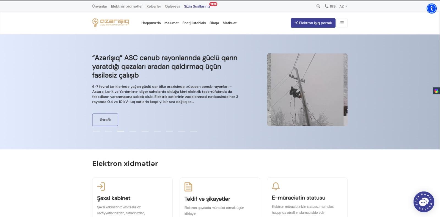The width and height of the screenshot is (440, 217).
Task: Open the Haqqımızda menu
Action: coord(151,23)
